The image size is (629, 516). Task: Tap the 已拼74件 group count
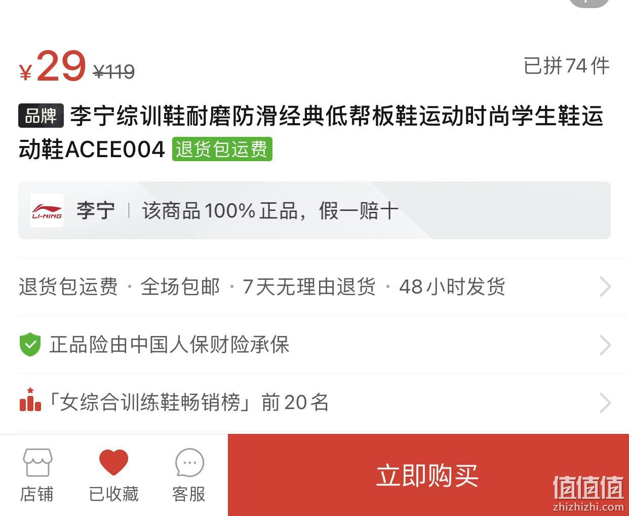tap(567, 66)
